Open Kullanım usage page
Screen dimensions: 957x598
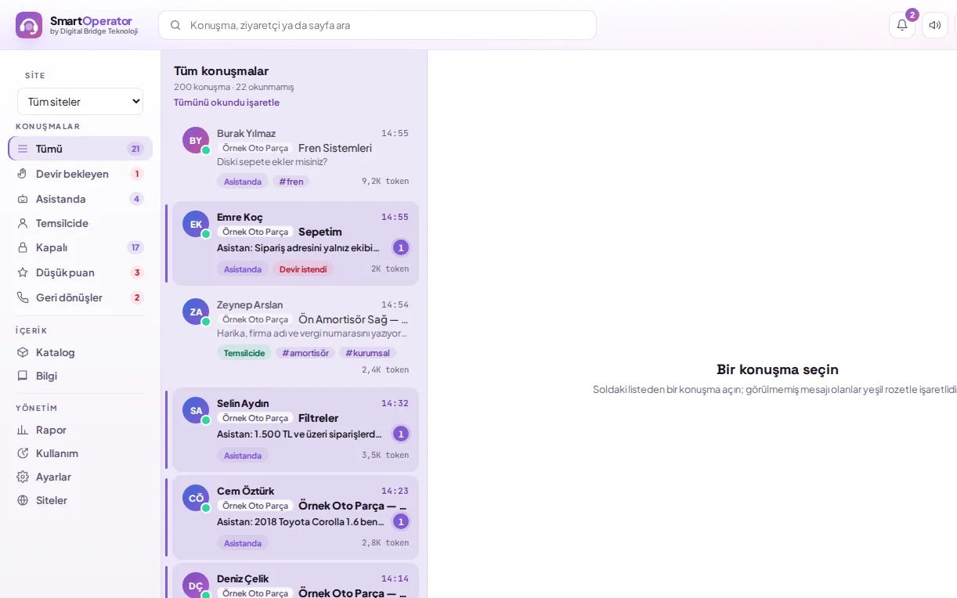80,453
